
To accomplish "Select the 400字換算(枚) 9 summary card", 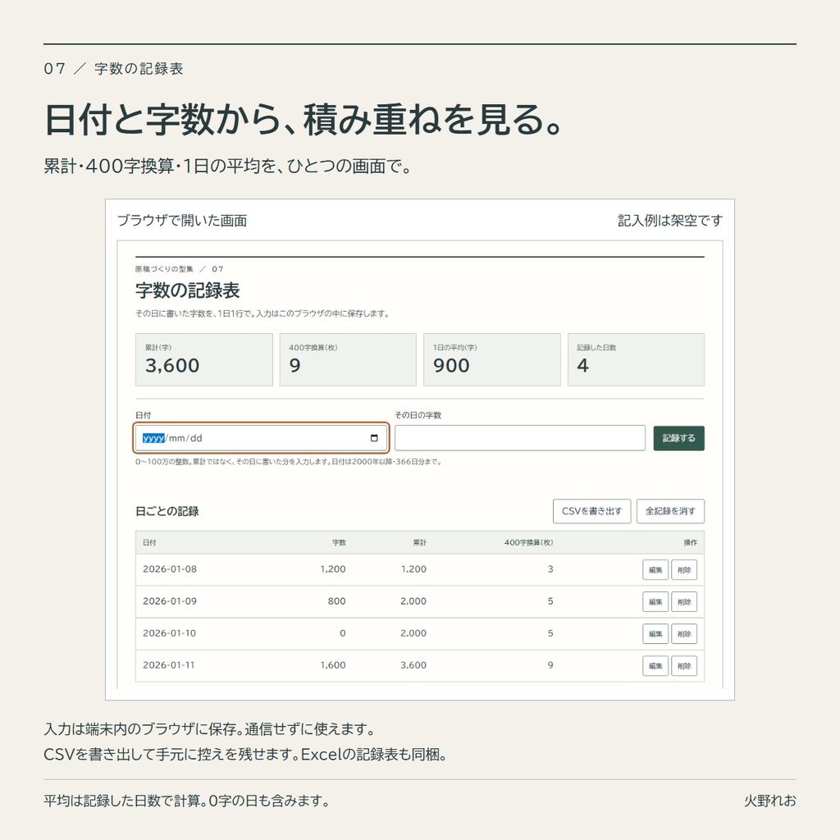I will [348, 359].
